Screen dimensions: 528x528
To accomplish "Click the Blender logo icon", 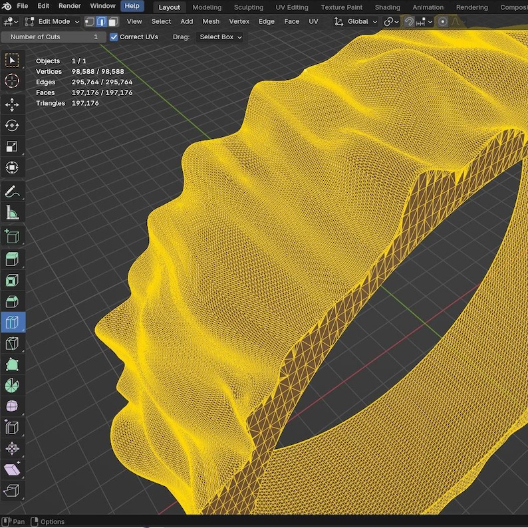I will point(7,6).
